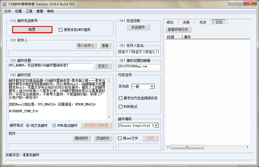The image size is (259, 167).
Task: Click the 接收回复的邮箱 field
Action: point(139,66)
